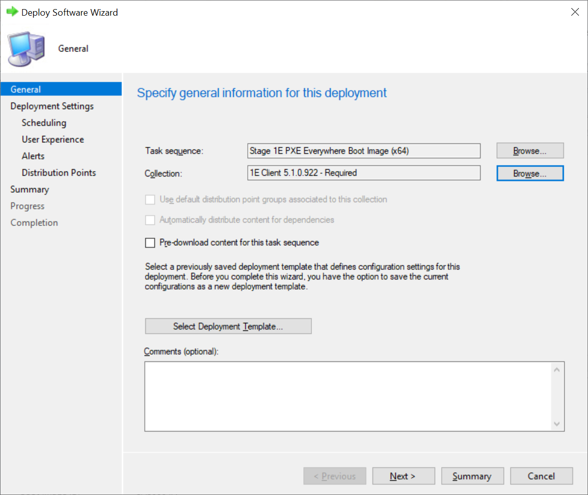Select User Experience in left pane
This screenshot has height=495, width=588.
pyautogui.click(x=52, y=139)
